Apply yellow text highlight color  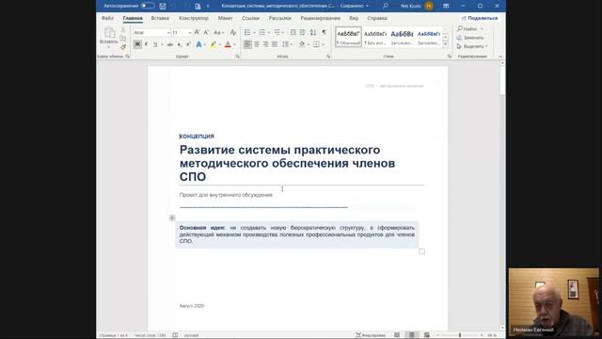214,44
